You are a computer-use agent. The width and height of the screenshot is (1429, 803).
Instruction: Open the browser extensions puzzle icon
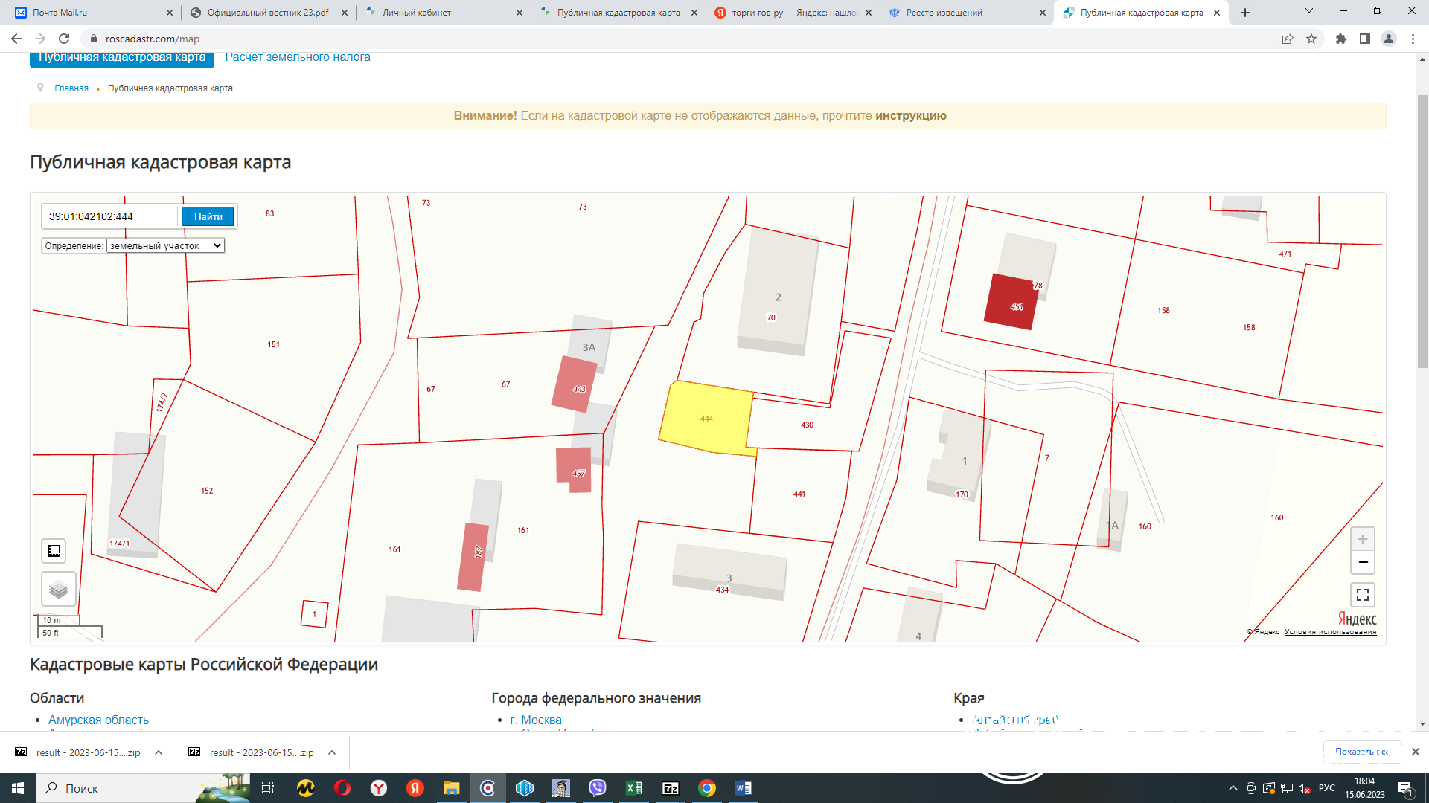(x=1340, y=39)
